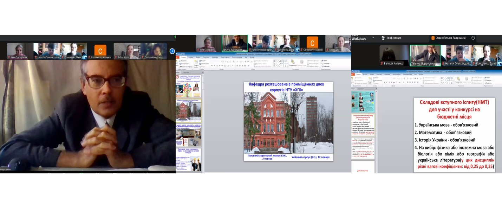Select the "Студенти мають можливість" slide thumbnail
The height and width of the screenshot is (211, 502).
[189, 135]
